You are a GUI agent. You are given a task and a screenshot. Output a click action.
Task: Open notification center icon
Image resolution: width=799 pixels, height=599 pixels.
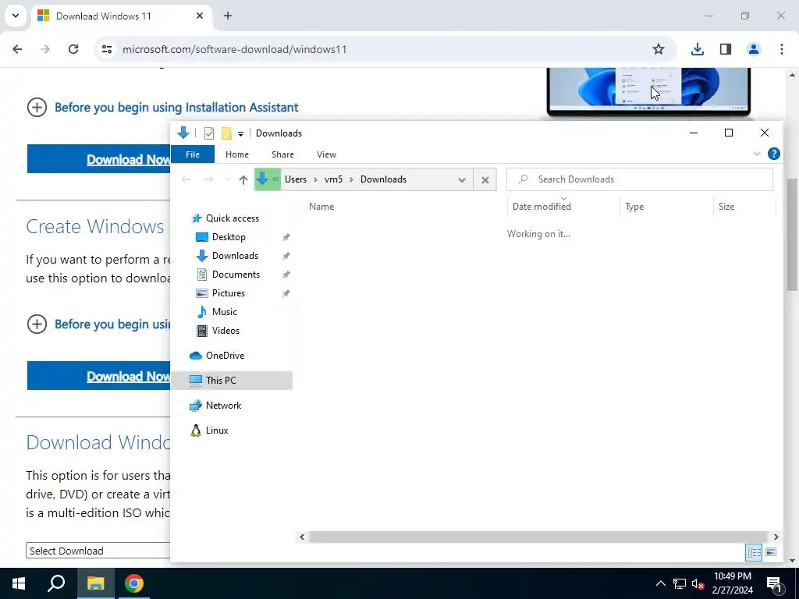pyautogui.click(x=774, y=583)
